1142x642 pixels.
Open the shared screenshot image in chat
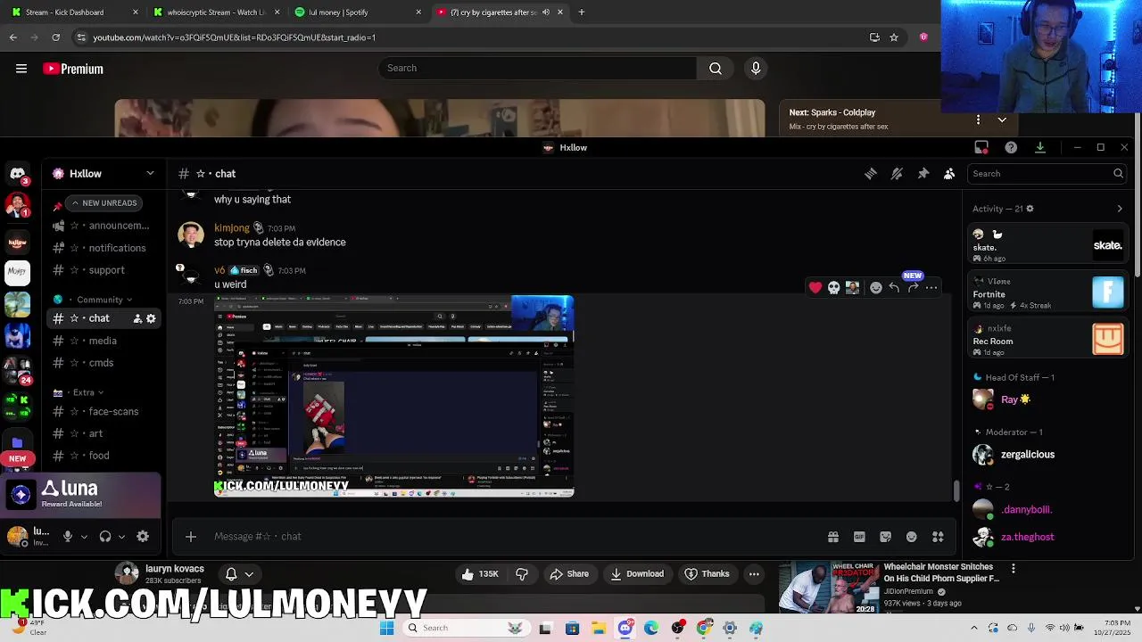393,396
